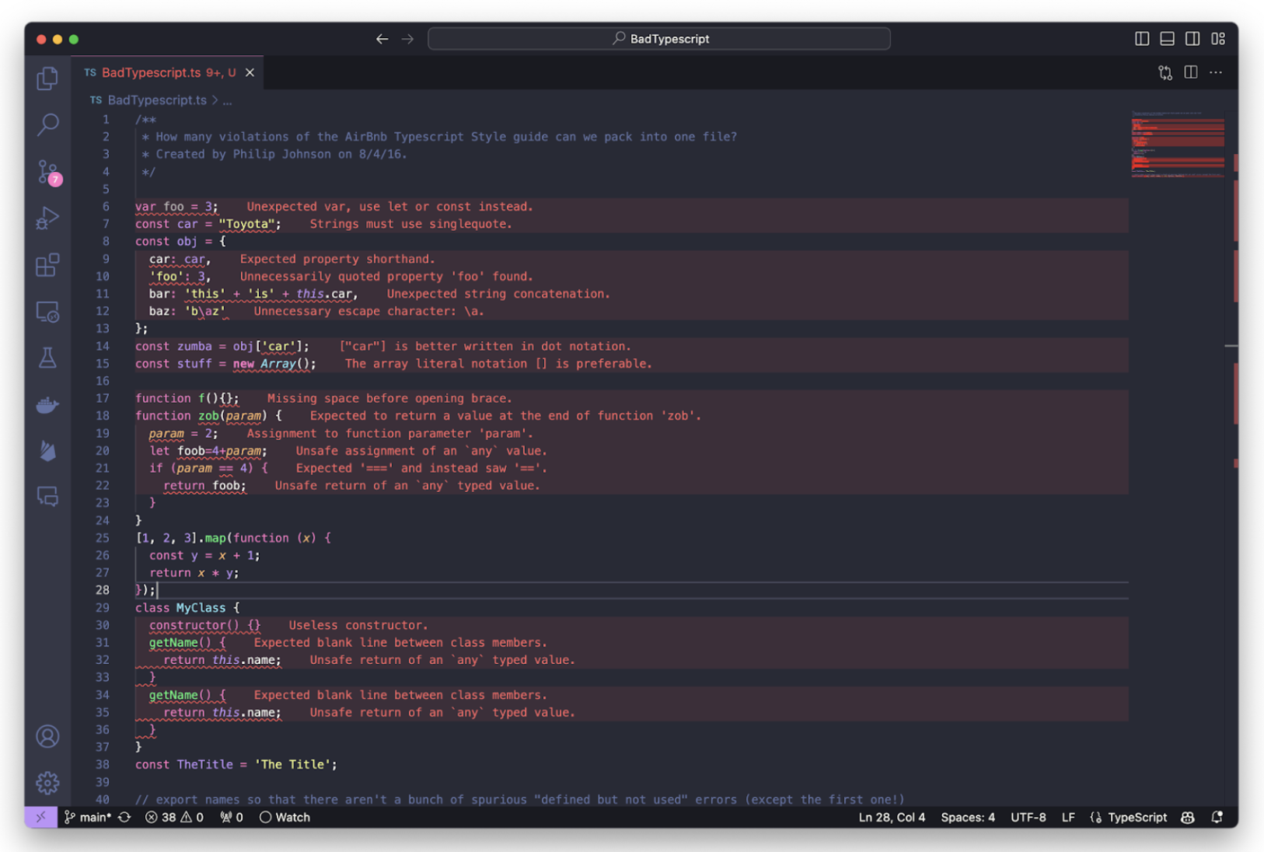
Task: Click Ln 28, Col 4 to go to line
Action: tap(892, 817)
